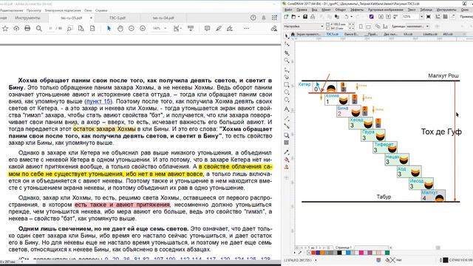473x266 pixels.
Task: Click the Undo arrow in CorelDRAW toolbar
Action: (x=347, y=17)
